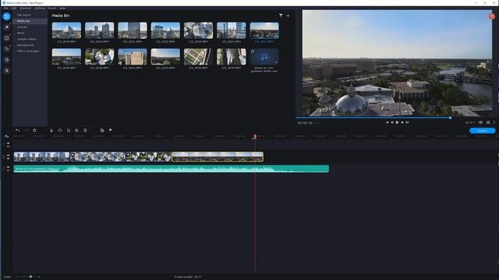Open the Color adjustments icon
The image size is (499, 280).
click(76, 131)
